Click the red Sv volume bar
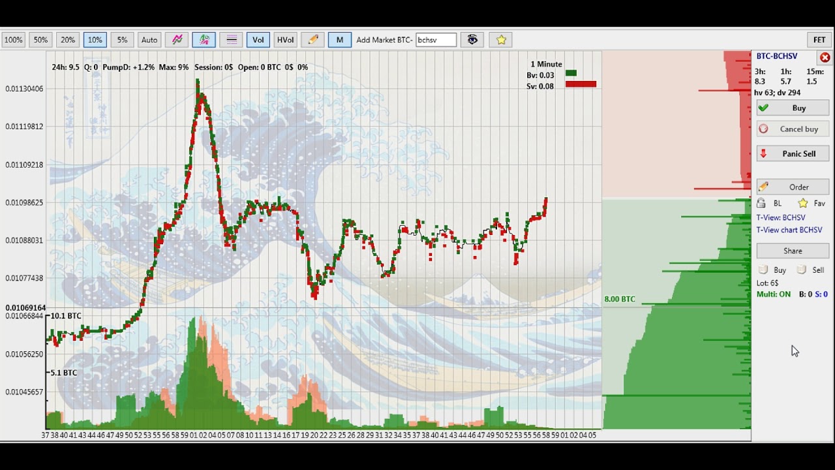 pos(581,84)
